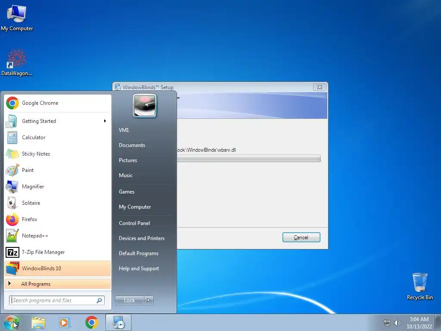Click the search magnifier icon

[x=99, y=300]
